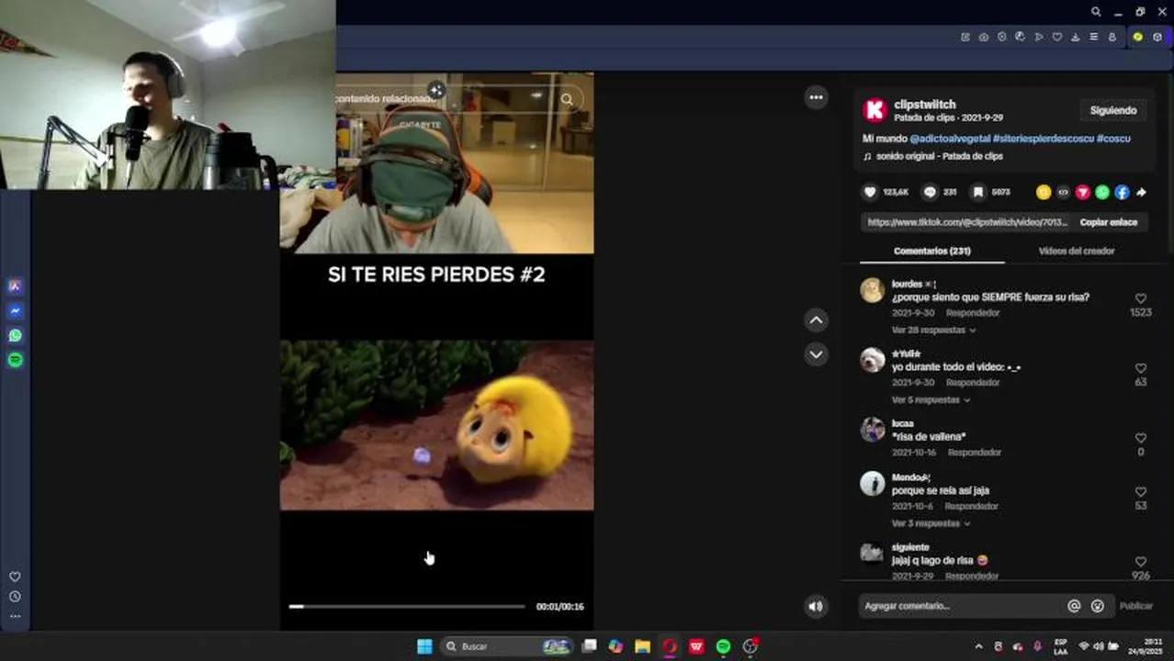Click the Publicar button

[x=1135, y=606]
